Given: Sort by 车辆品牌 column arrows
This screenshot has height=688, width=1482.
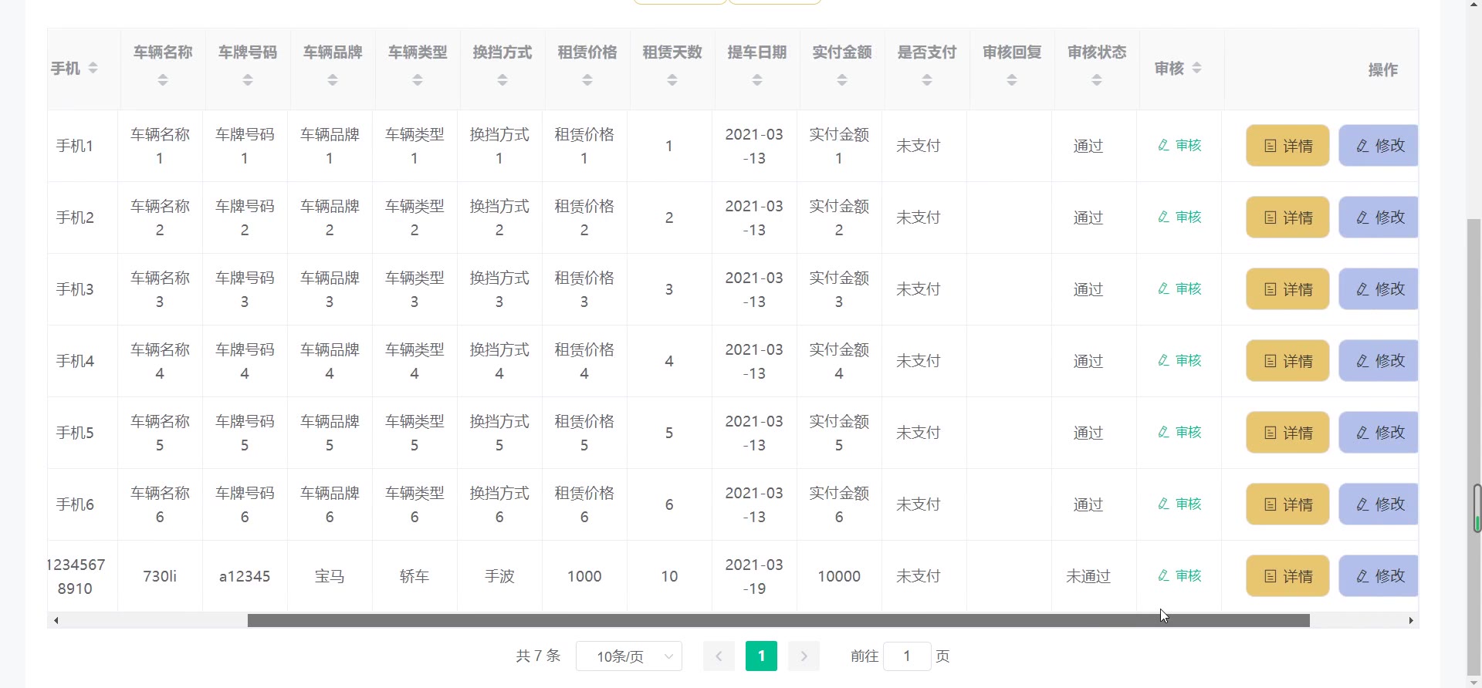Looking at the screenshot, I should tap(333, 79).
